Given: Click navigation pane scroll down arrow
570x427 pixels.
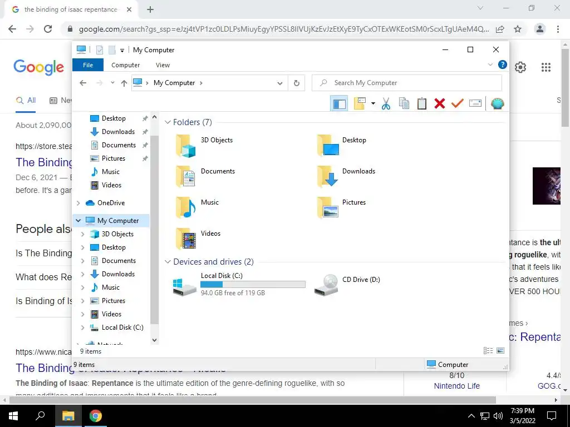Looking at the screenshot, I should pos(155,340).
